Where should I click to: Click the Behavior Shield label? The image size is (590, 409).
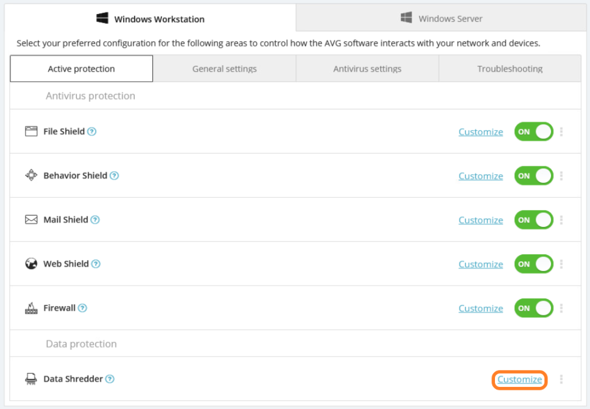75,175
